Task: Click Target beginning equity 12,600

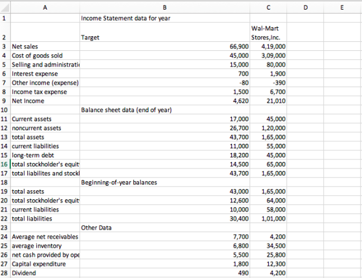Action: tap(165, 201)
